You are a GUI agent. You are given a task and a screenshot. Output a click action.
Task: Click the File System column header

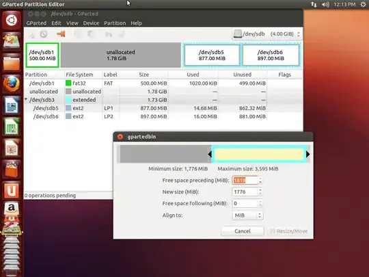[83, 75]
